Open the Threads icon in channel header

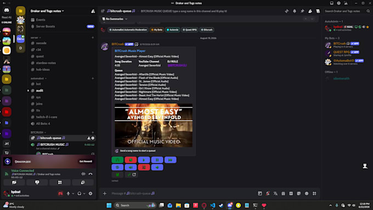(x=287, y=11)
